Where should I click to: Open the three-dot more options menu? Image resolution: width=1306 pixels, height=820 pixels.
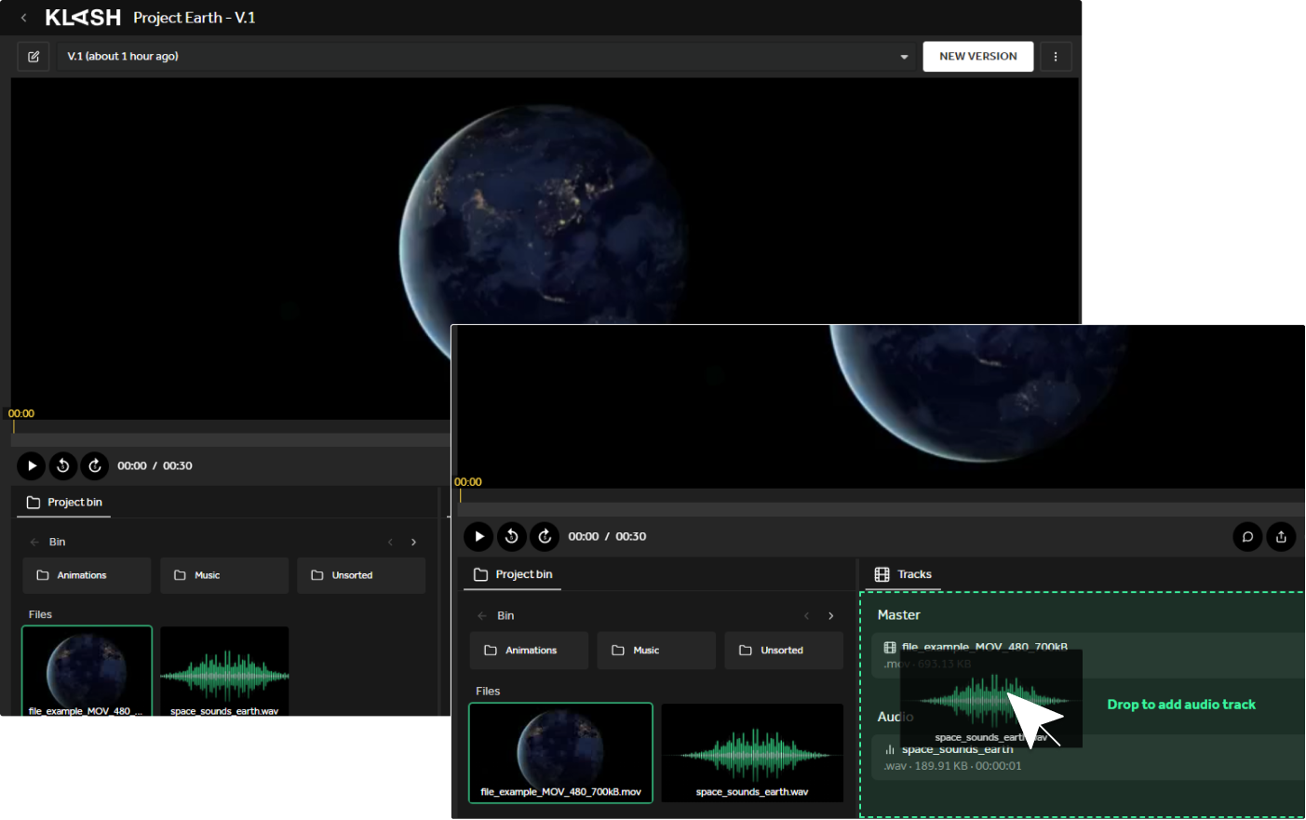tap(1055, 57)
